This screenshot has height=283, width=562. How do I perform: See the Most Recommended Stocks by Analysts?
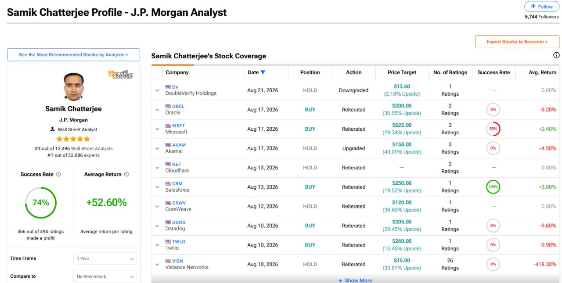coord(73,55)
